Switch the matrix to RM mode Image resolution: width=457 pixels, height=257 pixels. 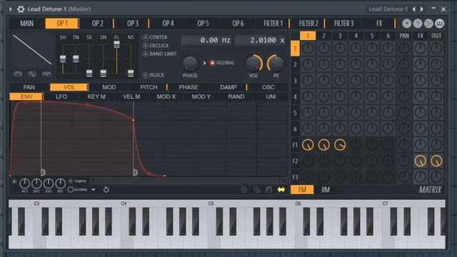click(x=326, y=190)
